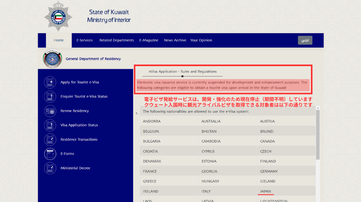Select CZECH in the nationalities table
This screenshot has height=202, width=361.
(266, 151)
